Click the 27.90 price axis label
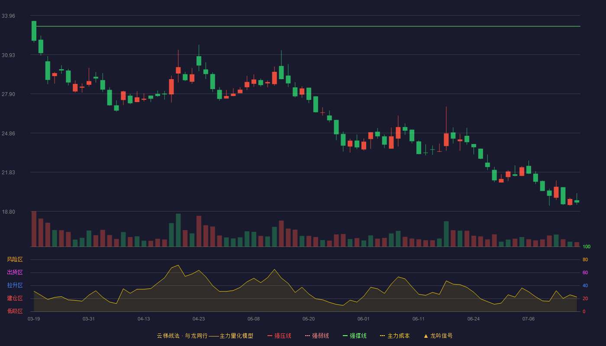This screenshot has height=346, width=606. click(x=8, y=94)
